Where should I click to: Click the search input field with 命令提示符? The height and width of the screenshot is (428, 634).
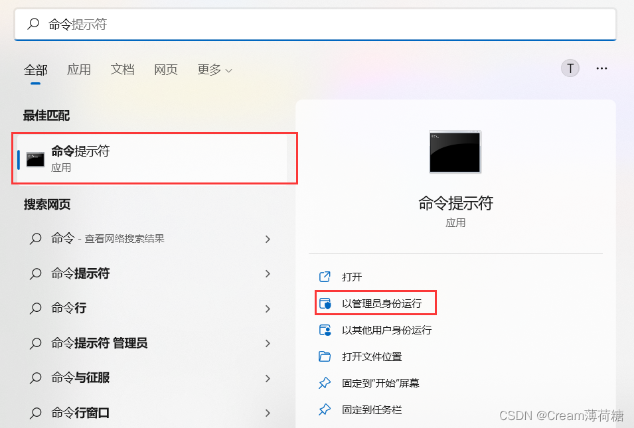coord(315,25)
